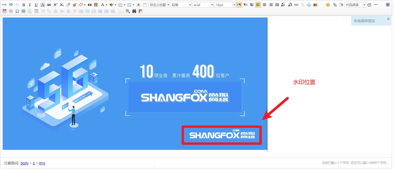Click the indent icon
The height and width of the screenshot is (170, 395).
(252, 5)
